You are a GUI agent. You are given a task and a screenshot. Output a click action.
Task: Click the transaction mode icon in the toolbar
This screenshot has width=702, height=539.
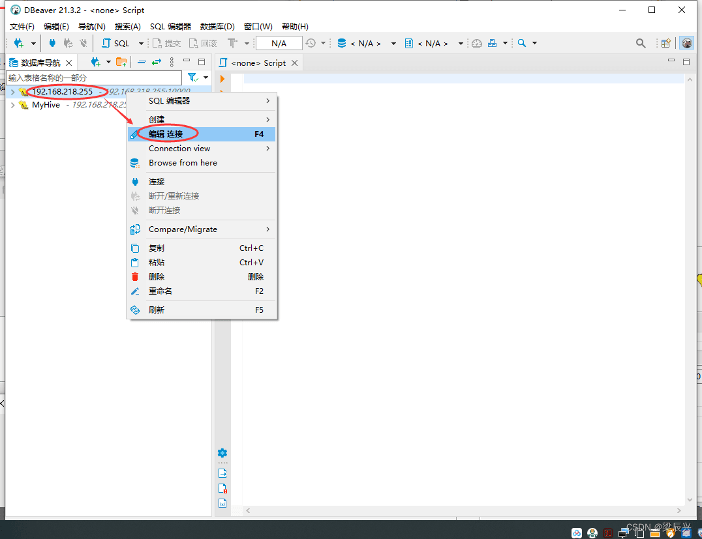pyautogui.click(x=232, y=44)
